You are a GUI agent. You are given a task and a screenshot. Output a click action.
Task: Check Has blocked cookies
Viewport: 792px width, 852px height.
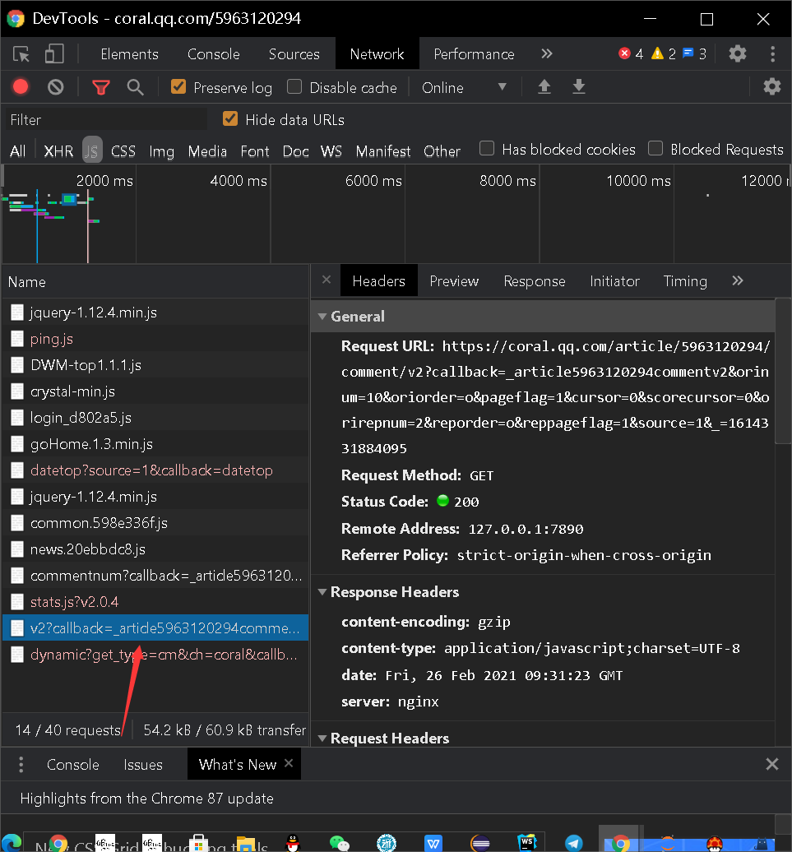487,148
